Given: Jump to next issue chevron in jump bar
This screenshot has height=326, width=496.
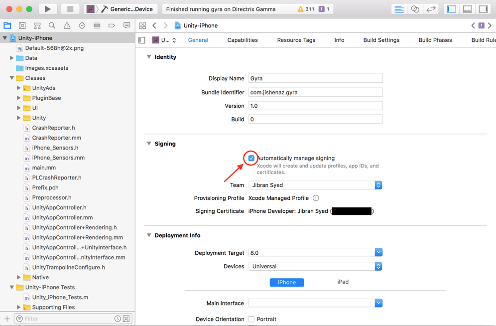Looking at the screenshot, I should click(490, 25).
